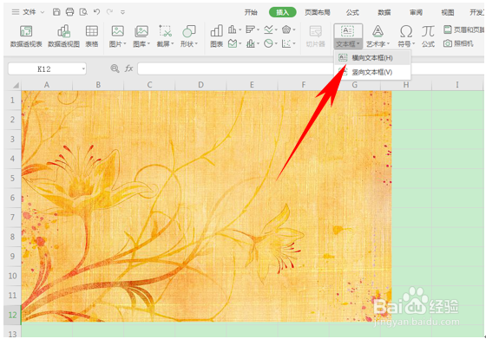Redo the last action
This screenshot has width=486, height=339.
[x=109, y=12]
